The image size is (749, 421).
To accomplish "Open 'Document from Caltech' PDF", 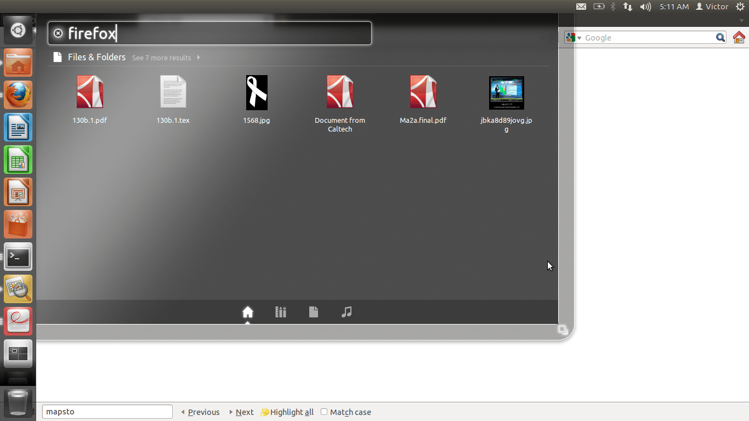I will point(340,104).
